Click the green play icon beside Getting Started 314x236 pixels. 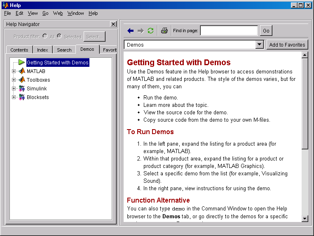(x=21, y=62)
